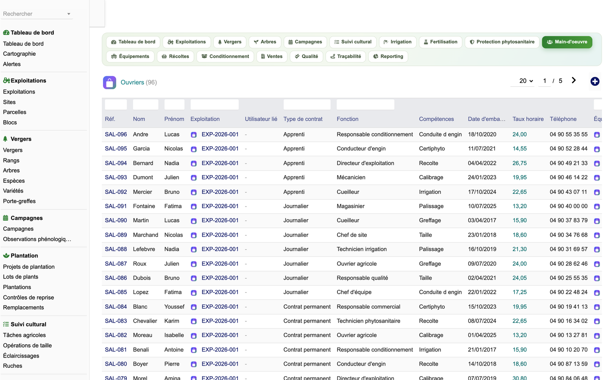Open worker record SAL-082
Viewport: 615px width, 380px height.
pyautogui.click(x=116, y=335)
